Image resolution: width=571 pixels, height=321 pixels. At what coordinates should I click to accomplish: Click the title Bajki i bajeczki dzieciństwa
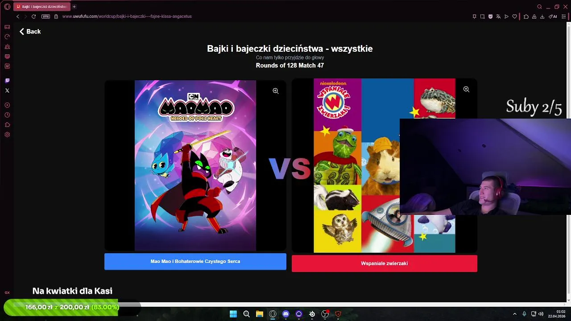coord(290,49)
